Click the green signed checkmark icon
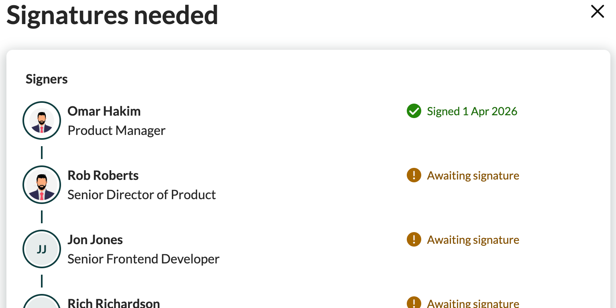 coord(414,111)
